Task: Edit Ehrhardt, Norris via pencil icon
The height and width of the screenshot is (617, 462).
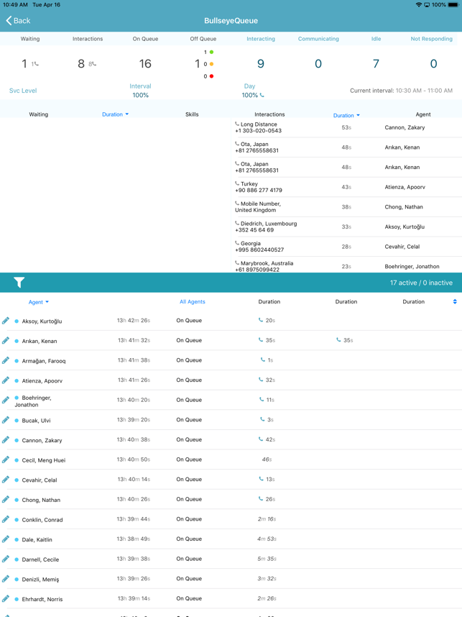Action: (6, 598)
